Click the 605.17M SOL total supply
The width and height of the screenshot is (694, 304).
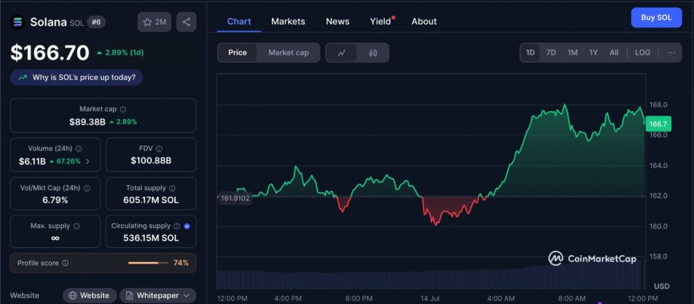[151, 200]
